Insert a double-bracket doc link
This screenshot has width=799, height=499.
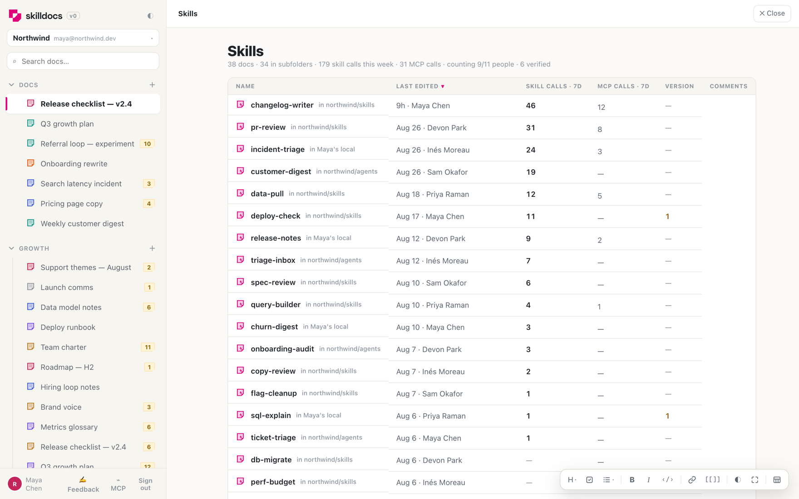[713, 480]
